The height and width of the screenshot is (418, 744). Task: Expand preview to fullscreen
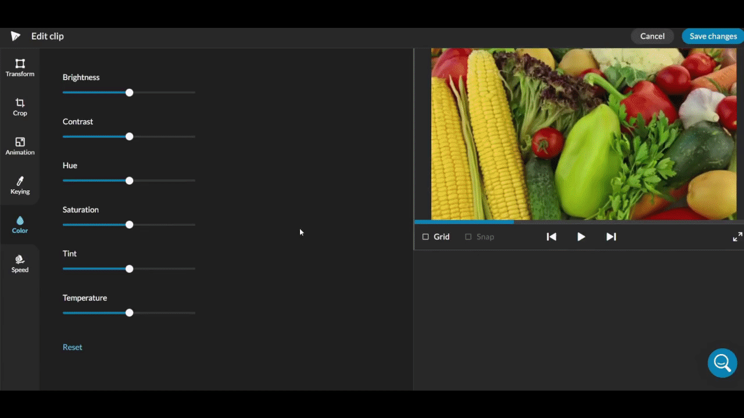(737, 237)
